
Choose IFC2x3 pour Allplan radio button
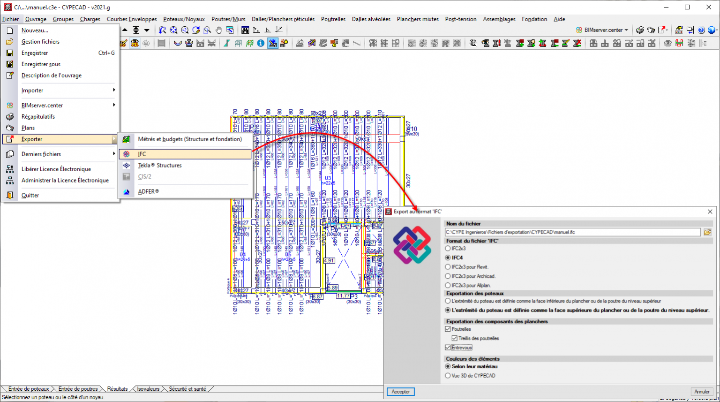pyautogui.click(x=448, y=285)
